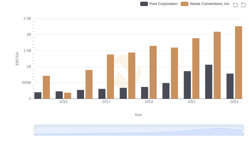The image size is (249, 143).
Task: Click the data zoom preview area
Action: pyautogui.click(x=139, y=131)
